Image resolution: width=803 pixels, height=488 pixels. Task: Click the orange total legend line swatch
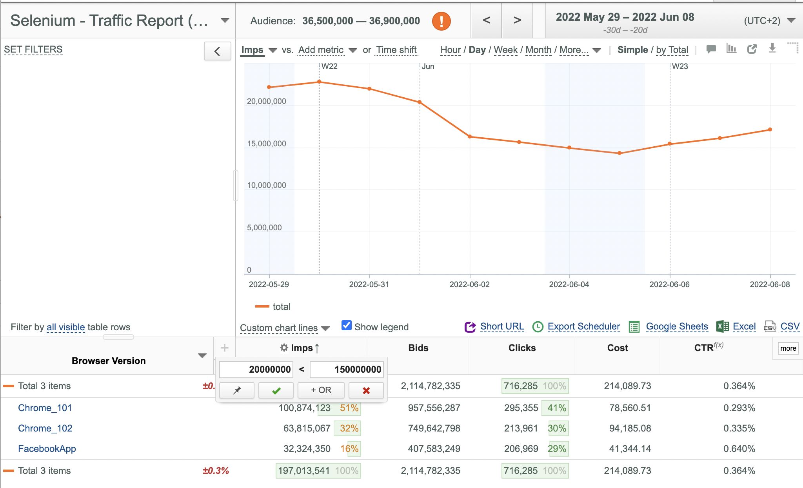point(262,306)
